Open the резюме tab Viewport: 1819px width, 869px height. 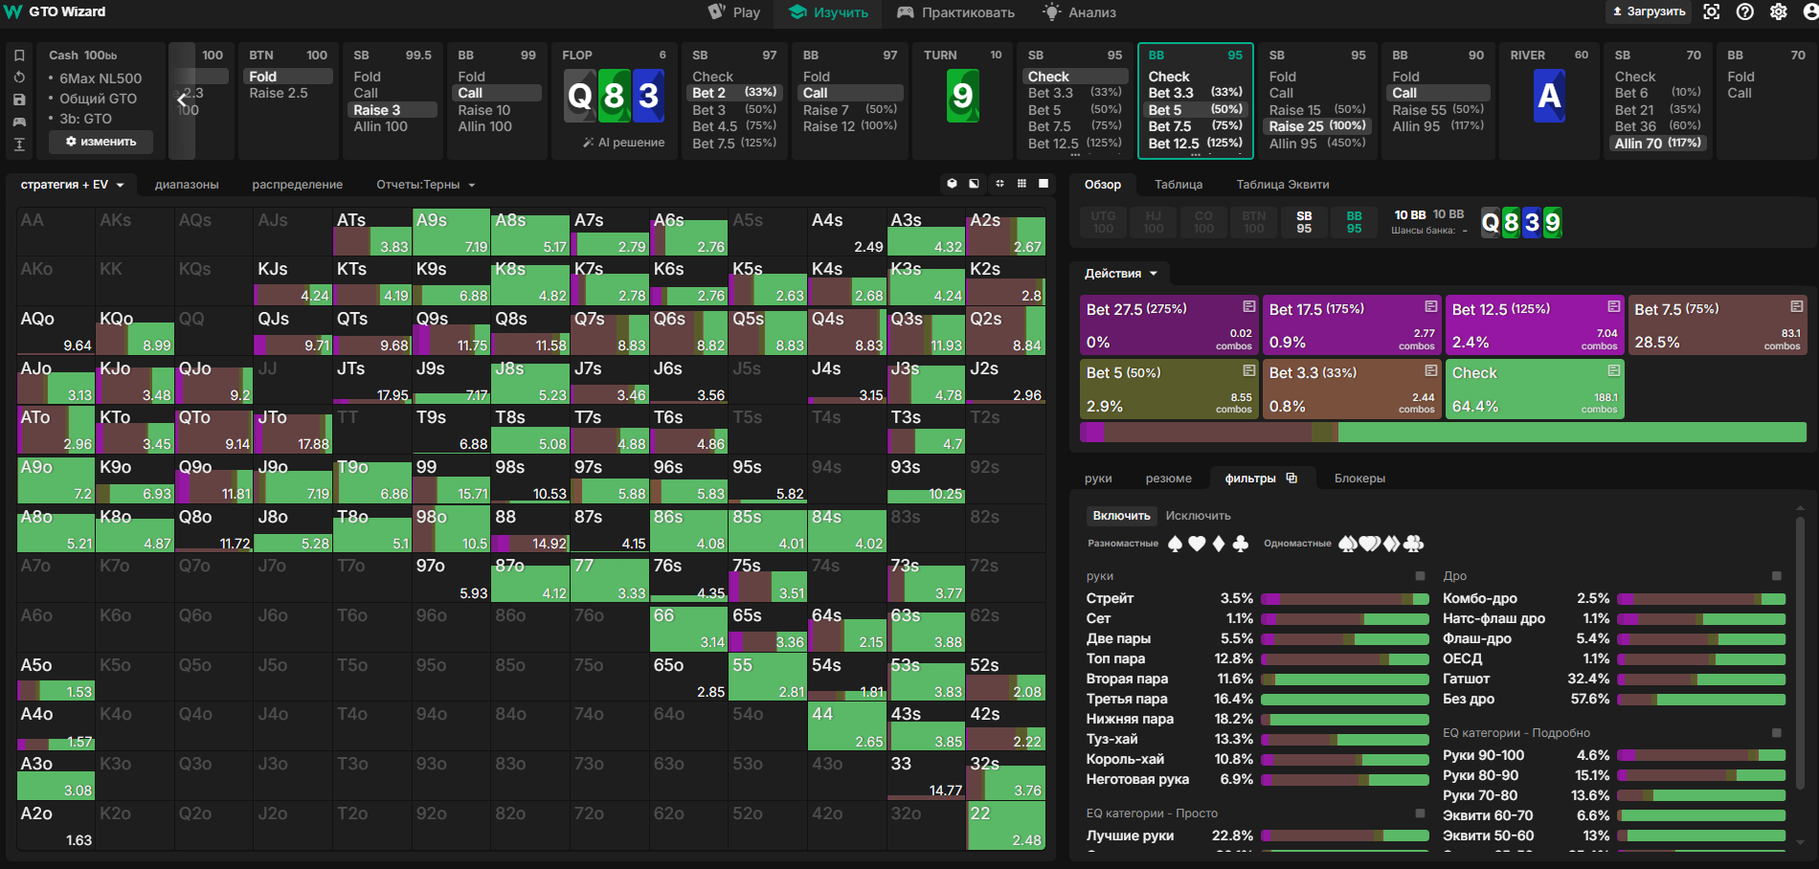[x=1169, y=479]
